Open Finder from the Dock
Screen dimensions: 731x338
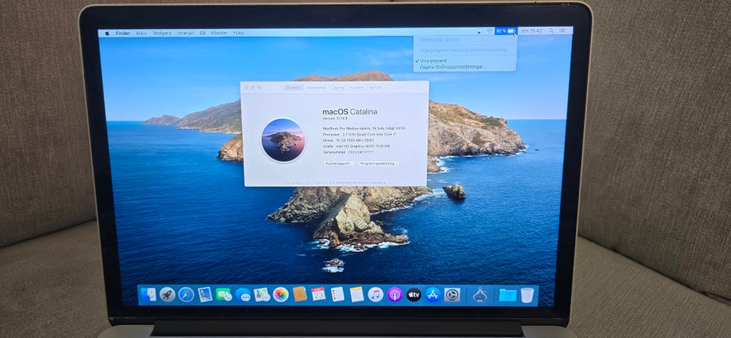pyautogui.click(x=148, y=294)
